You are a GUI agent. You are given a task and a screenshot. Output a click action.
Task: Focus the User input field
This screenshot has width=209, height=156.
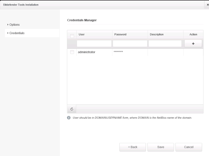click(x=94, y=44)
